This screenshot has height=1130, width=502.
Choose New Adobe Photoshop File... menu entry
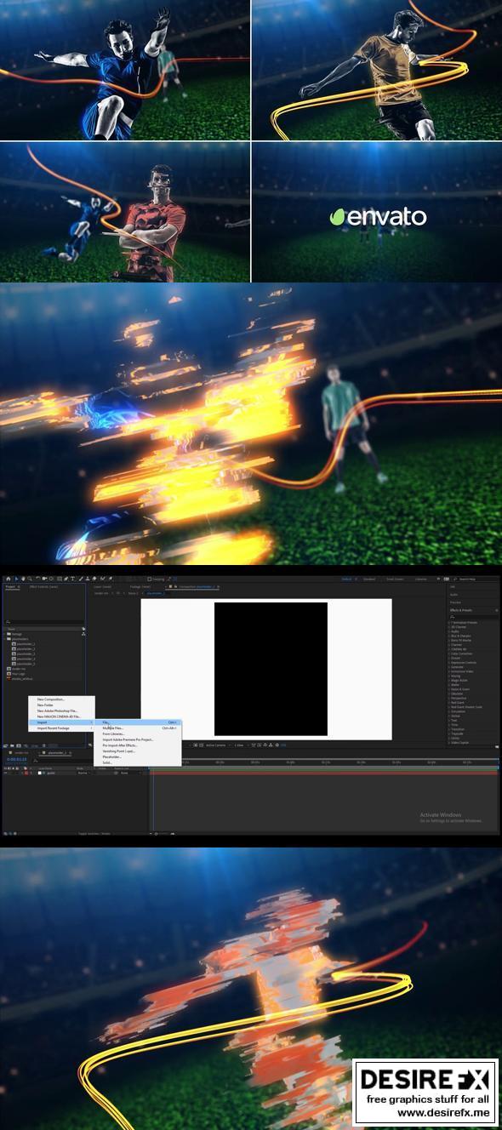point(57,711)
